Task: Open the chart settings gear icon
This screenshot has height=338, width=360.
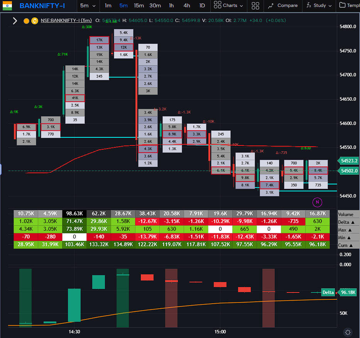Action: click(347, 332)
